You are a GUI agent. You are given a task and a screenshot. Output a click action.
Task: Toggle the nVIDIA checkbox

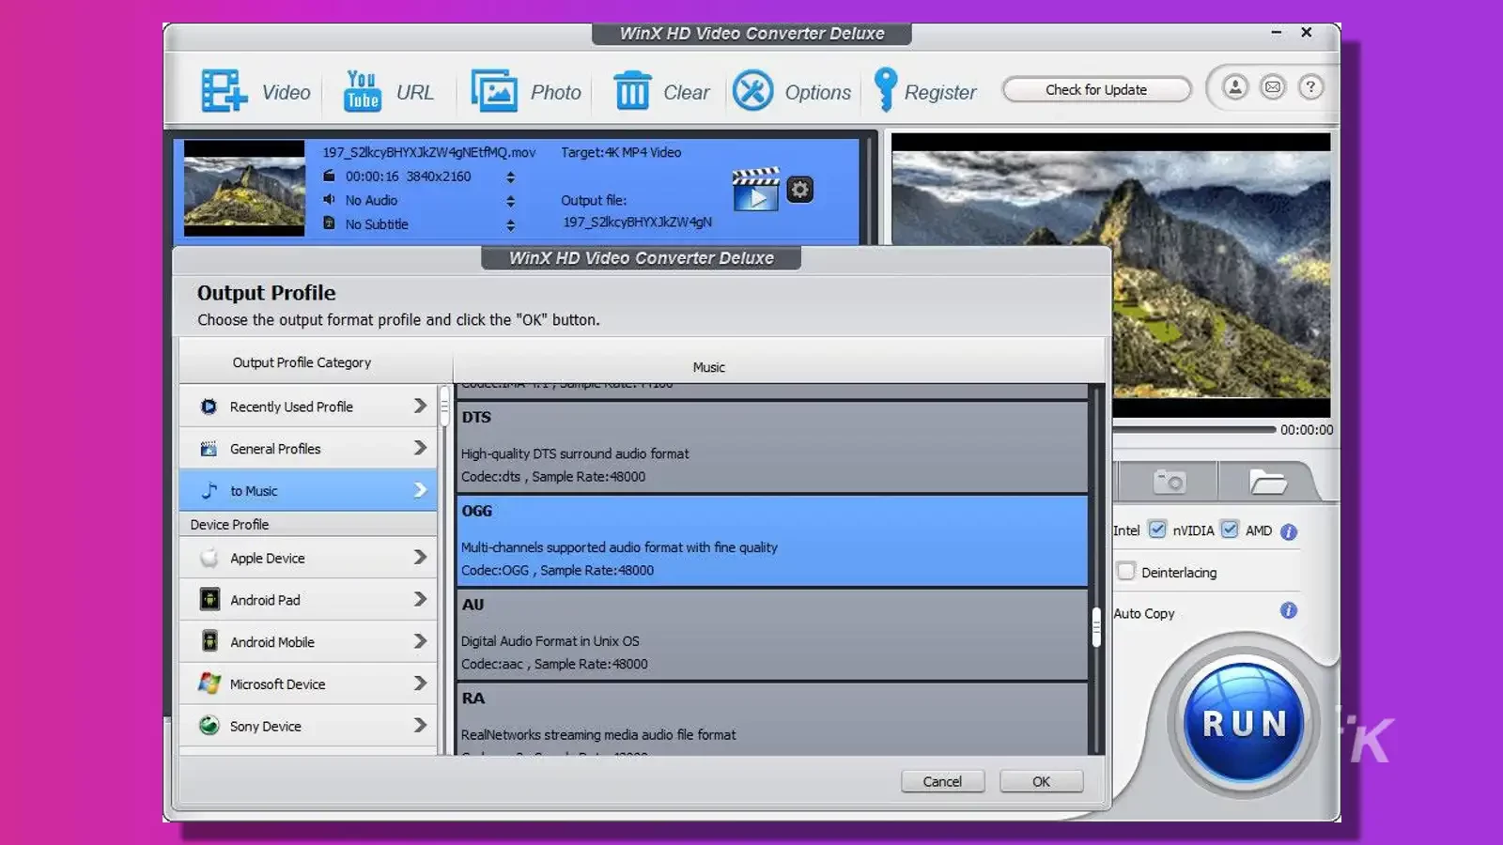[x=1157, y=530]
